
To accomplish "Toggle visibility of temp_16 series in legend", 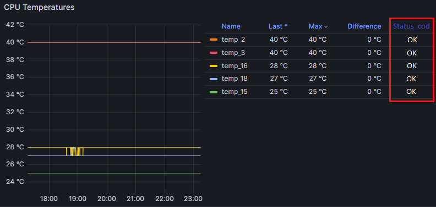I will click(235, 66).
